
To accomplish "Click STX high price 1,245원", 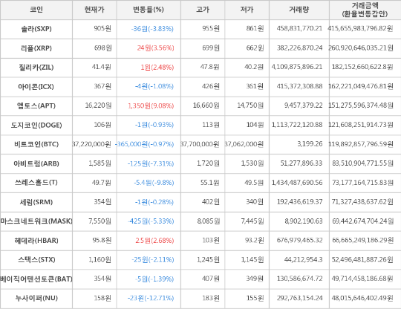I will 208,260.
